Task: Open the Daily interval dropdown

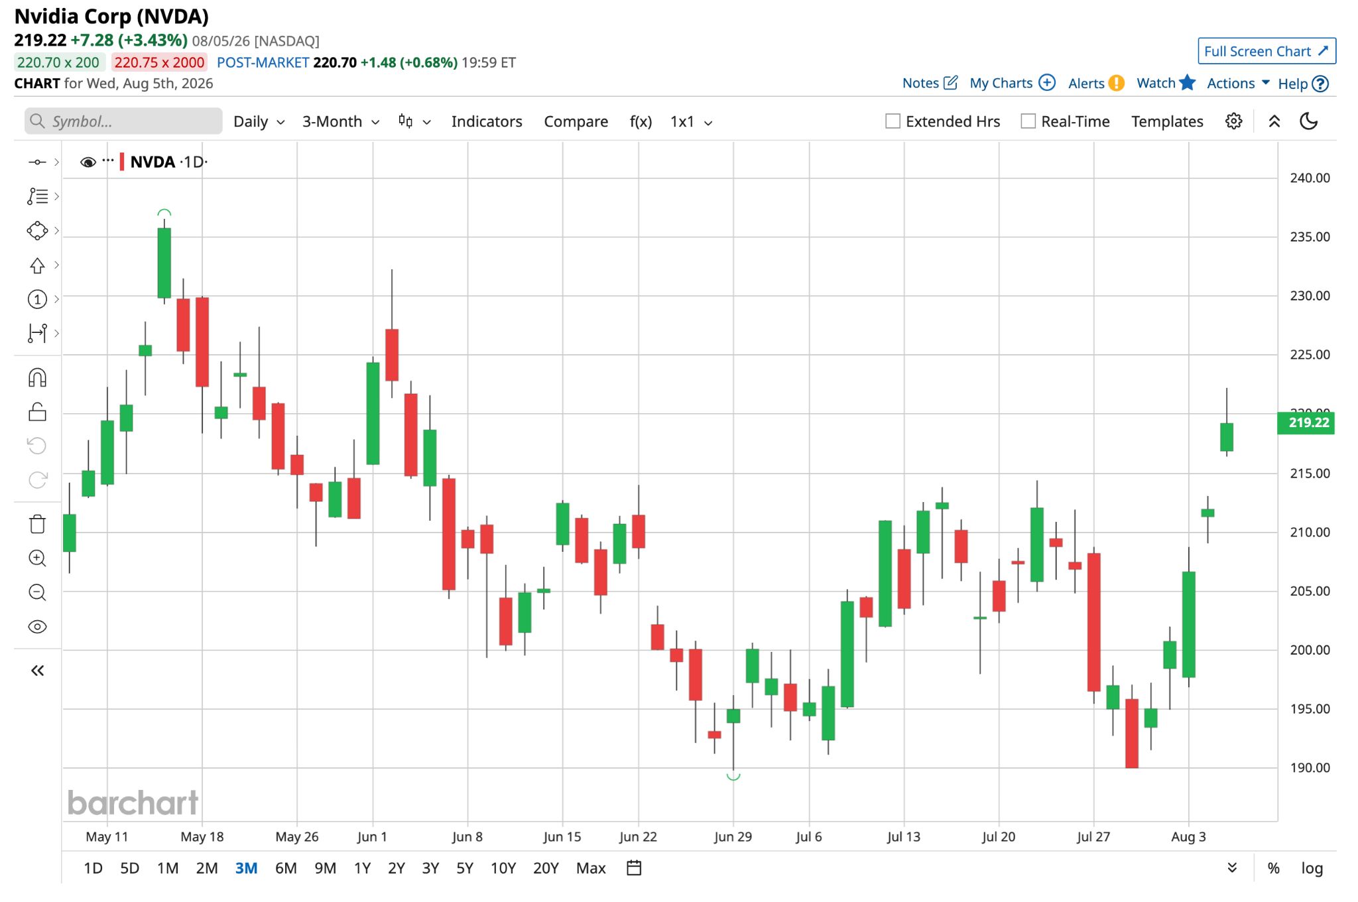Action: [x=259, y=121]
